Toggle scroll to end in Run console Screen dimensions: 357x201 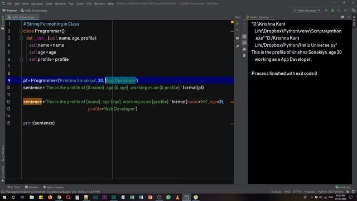click(244, 43)
